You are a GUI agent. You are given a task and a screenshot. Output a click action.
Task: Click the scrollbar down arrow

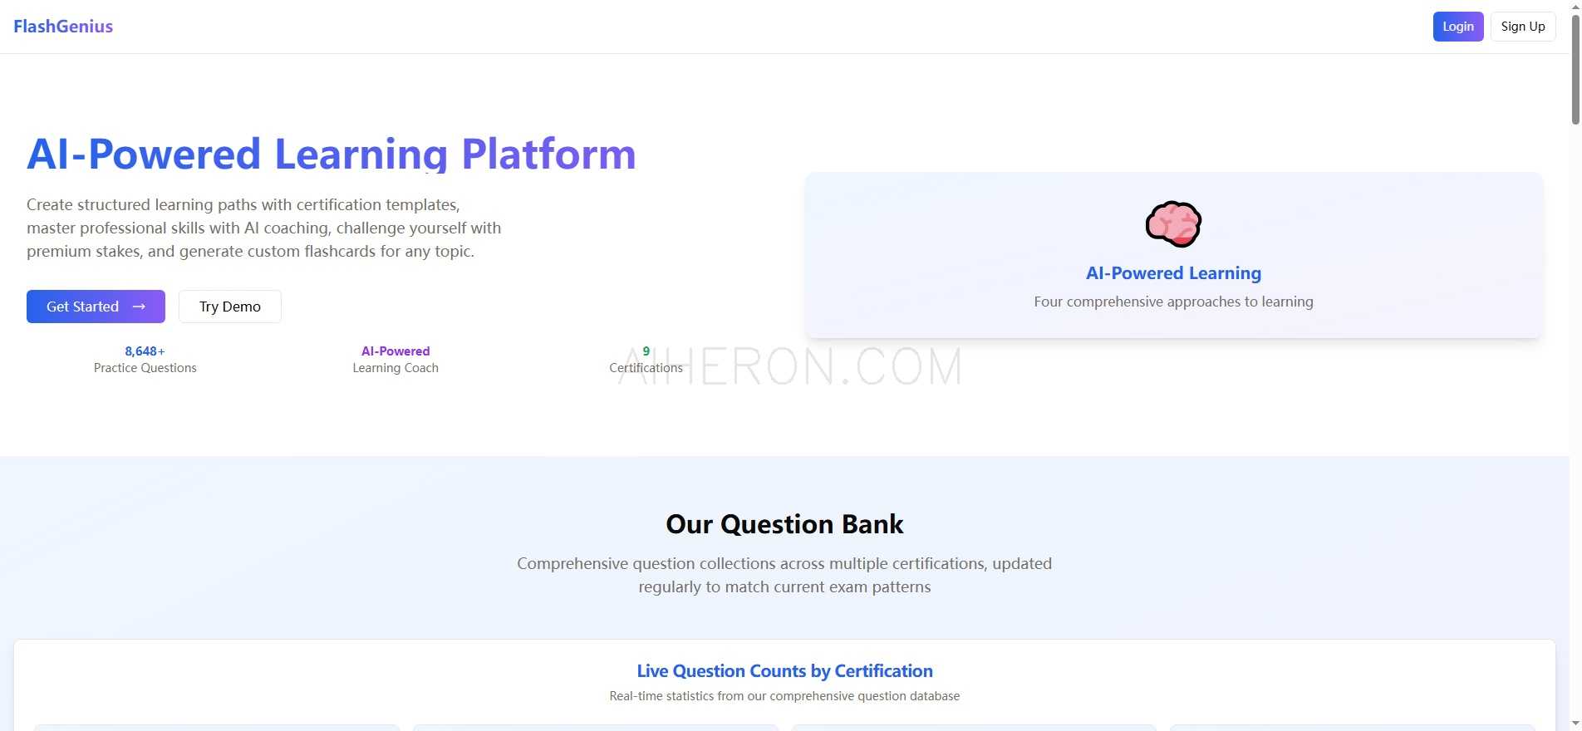(1575, 724)
